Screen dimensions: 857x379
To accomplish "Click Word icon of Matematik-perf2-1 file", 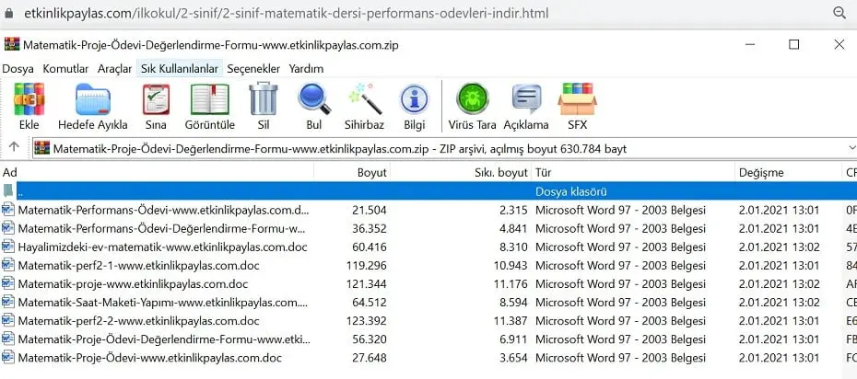I will point(8,266).
